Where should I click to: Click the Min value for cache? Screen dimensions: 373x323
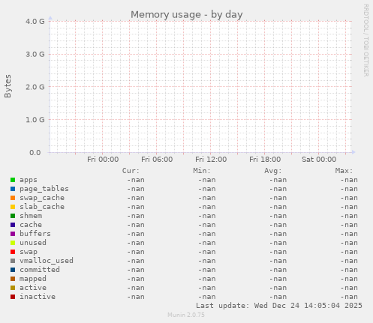(207, 225)
